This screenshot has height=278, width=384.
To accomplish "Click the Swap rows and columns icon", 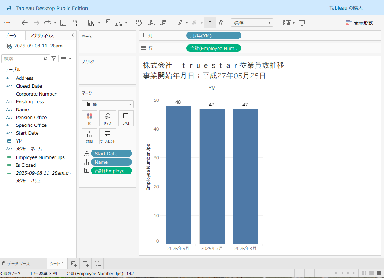I will (x=139, y=23).
